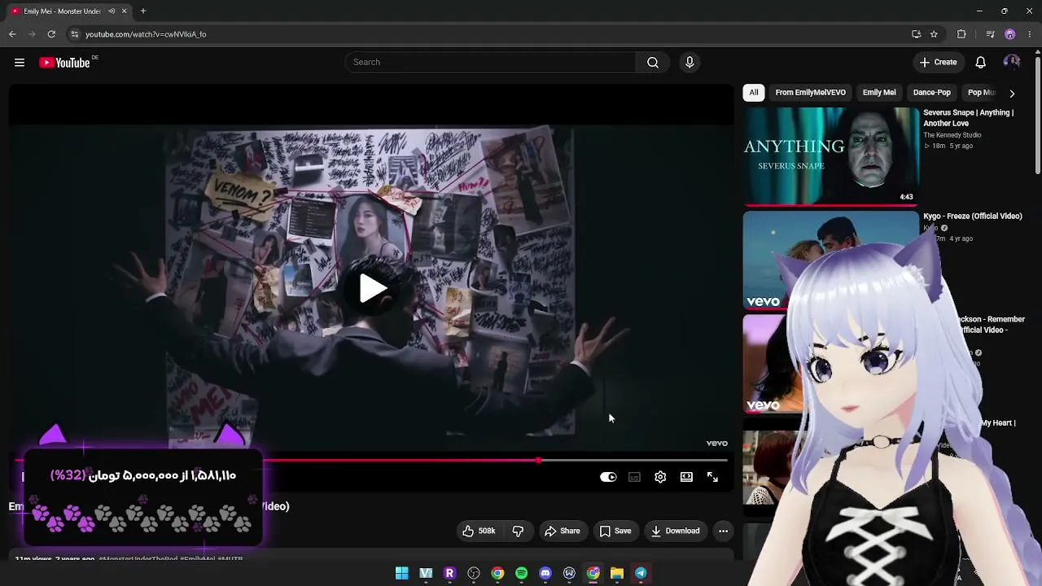Select the From EmilyMeiVEVO chip
This screenshot has height=586, width=1042.
coord(810,93)
